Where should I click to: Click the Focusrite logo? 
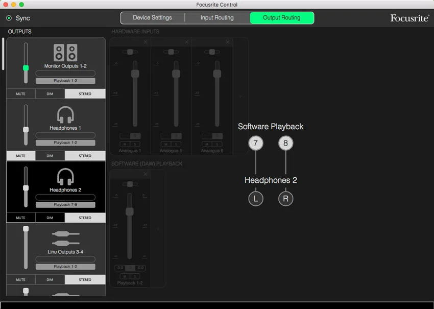pyautogui.click(x=409, y=18)
